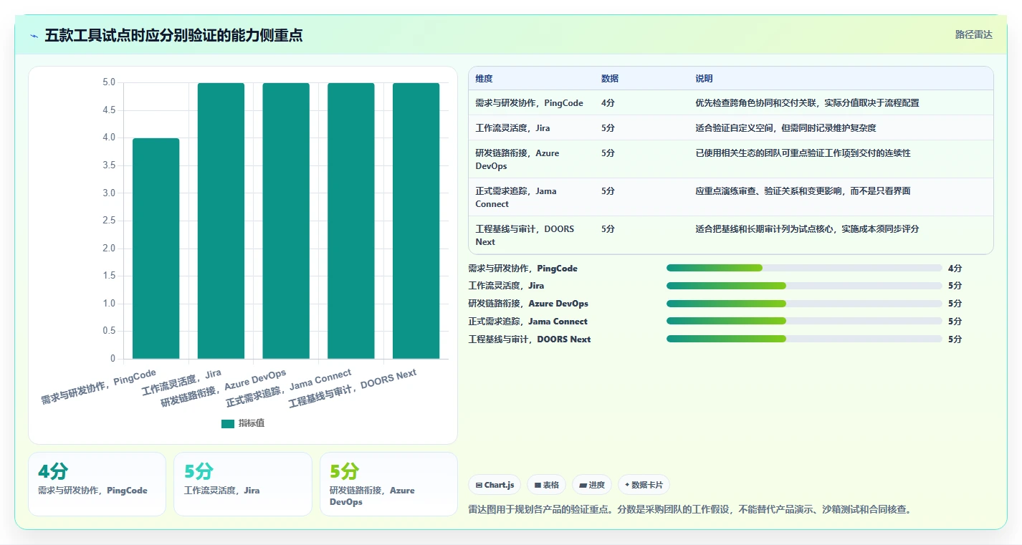
Task: Click progress label 工作流灵活度，Jira
Action: (506, 286)
